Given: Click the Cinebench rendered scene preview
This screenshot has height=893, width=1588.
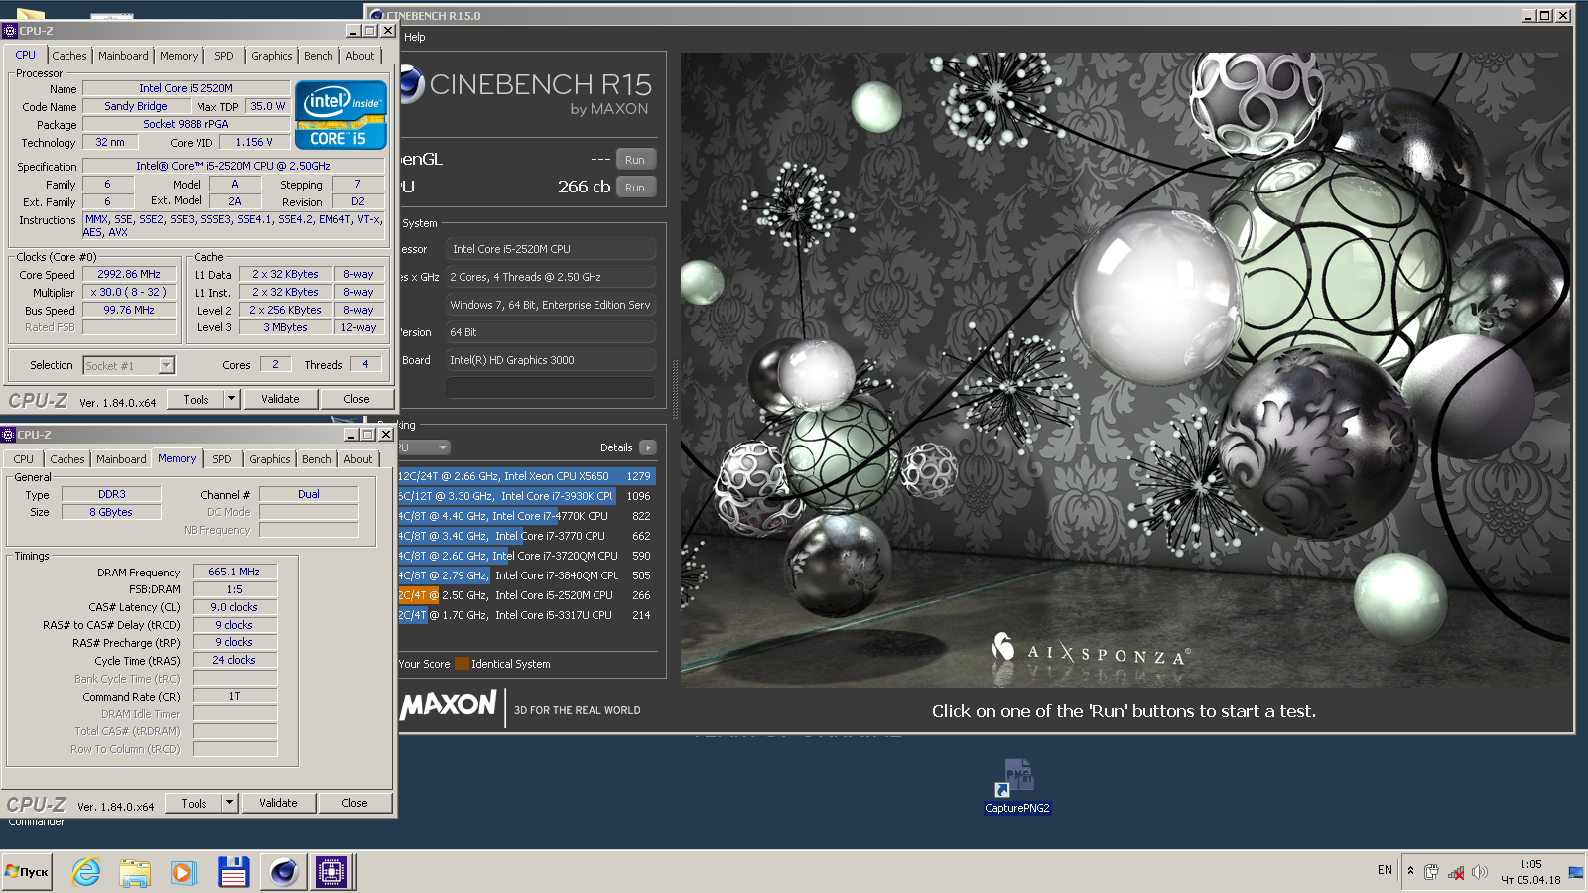Looking at the screenshot, I should coord(1125,370).
